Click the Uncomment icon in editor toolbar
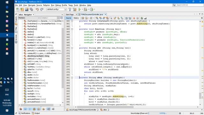The width and height of the screenshot is (204, 115). 145,18
